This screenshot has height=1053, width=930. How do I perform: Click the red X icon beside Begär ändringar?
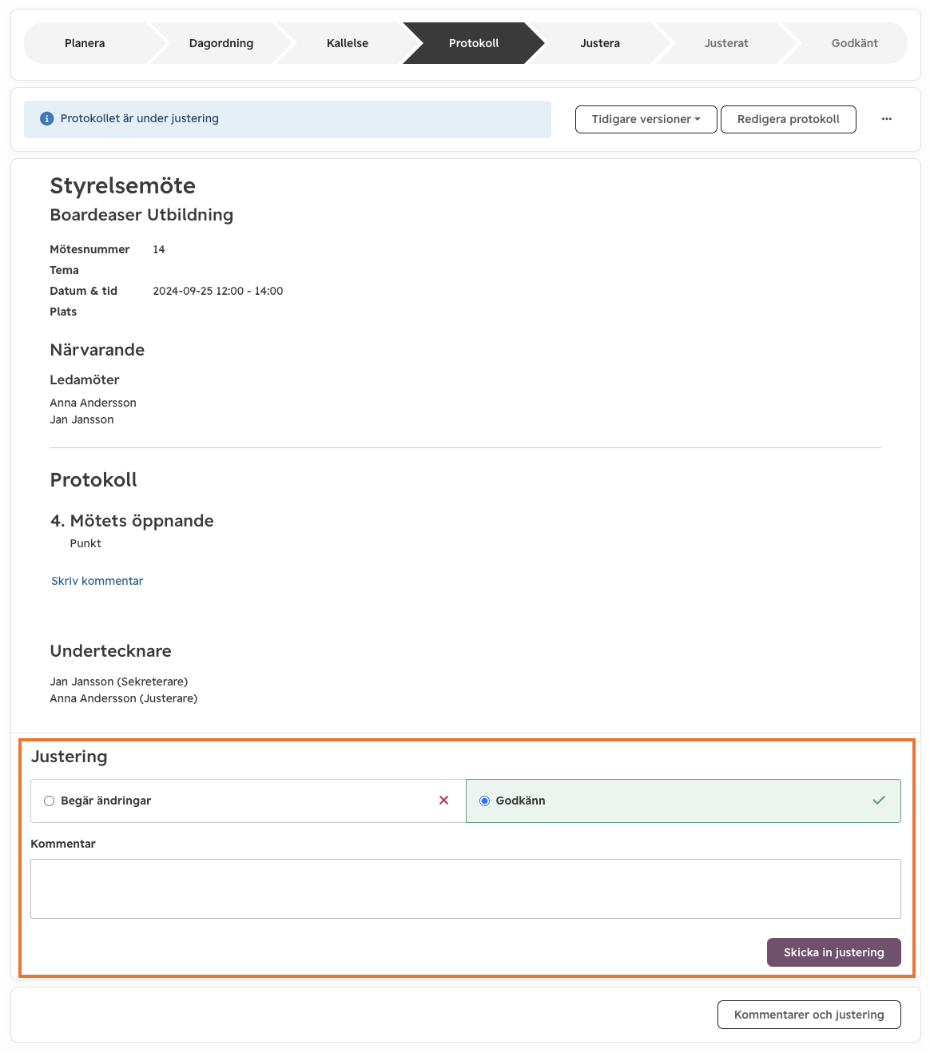[x=444, y=801]
